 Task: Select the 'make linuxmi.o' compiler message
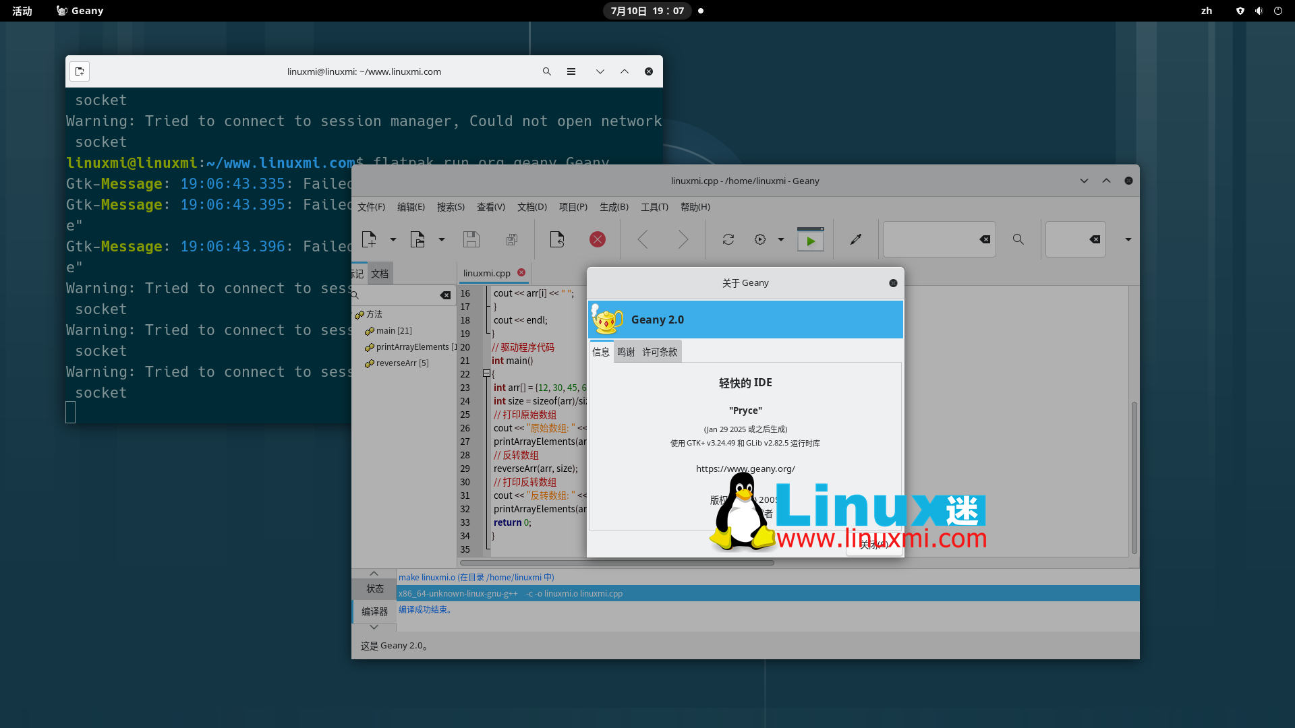pos(768,577)
